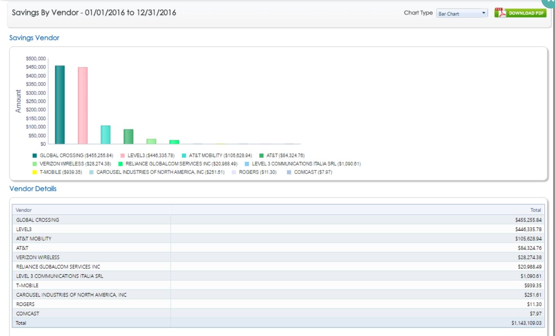The image size is (555, 336).
Task: Click the Vendor Details section heading
Action: pyautogui.click(x=33, y=189)
